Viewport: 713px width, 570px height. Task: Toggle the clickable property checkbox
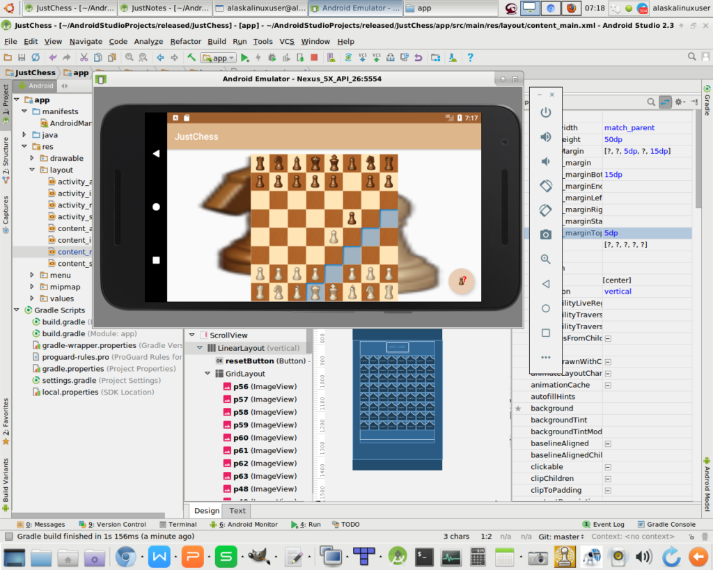(607, 467)
